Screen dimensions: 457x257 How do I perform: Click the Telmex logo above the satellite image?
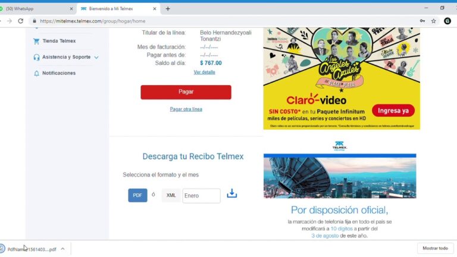tap(340, 146)
